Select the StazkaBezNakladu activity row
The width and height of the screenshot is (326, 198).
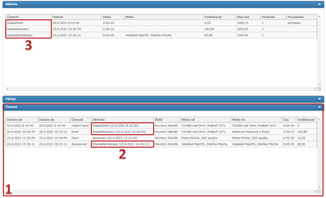click(x=161, y=36)
